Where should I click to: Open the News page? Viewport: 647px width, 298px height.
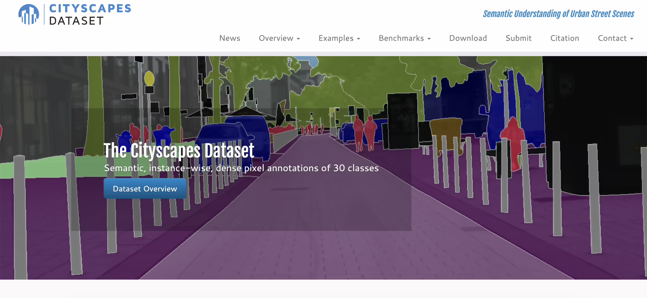(229, 38)
